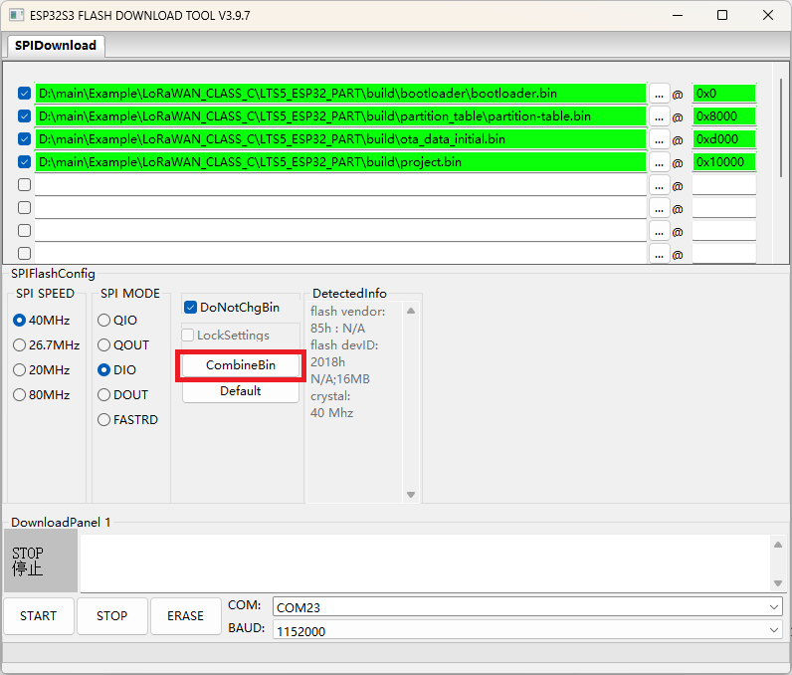The image size is (792, 675).
Task: Click the Default button
Action: 241,391
